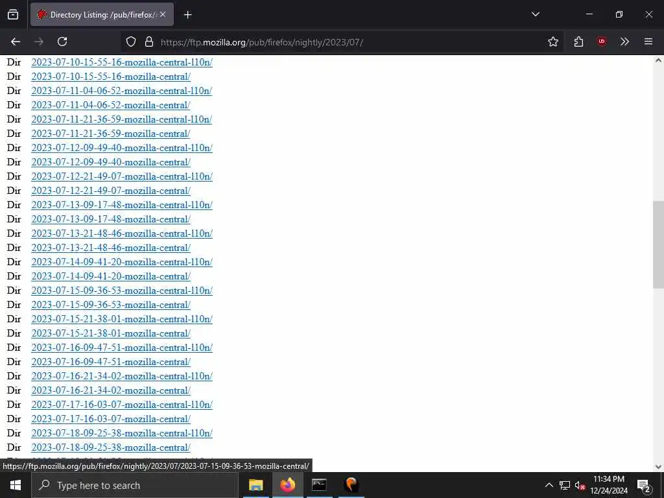664x498 pixels.
Task: Open the list all tabs dropdown
Action: point(535,14)
